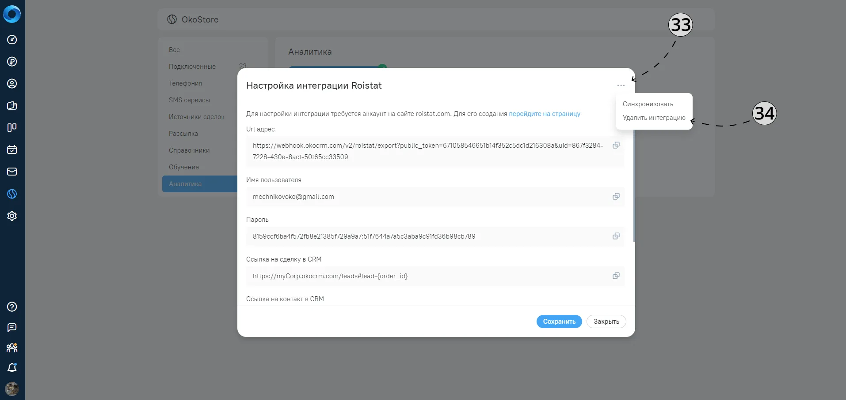Click the Закрыть button
This screenshot has height=400, width=846.
point(606,321)
